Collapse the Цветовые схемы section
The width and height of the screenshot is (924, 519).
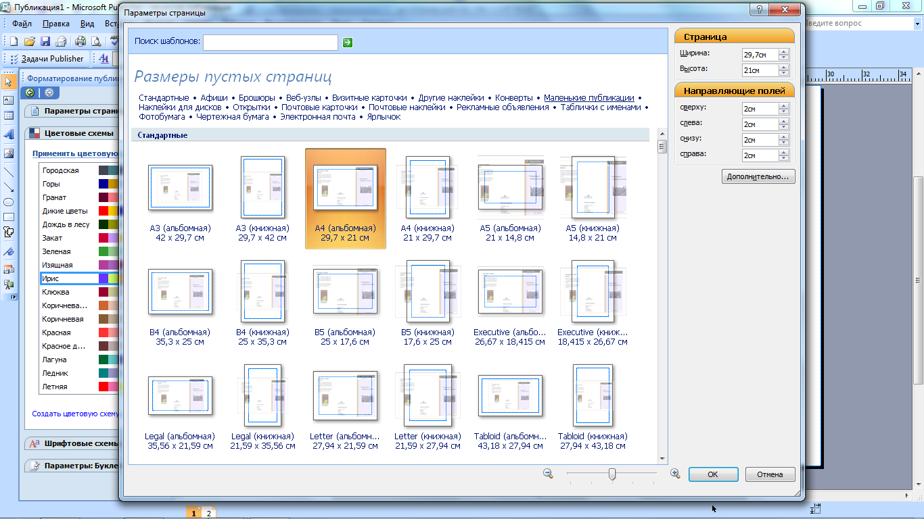coord(72,133)
